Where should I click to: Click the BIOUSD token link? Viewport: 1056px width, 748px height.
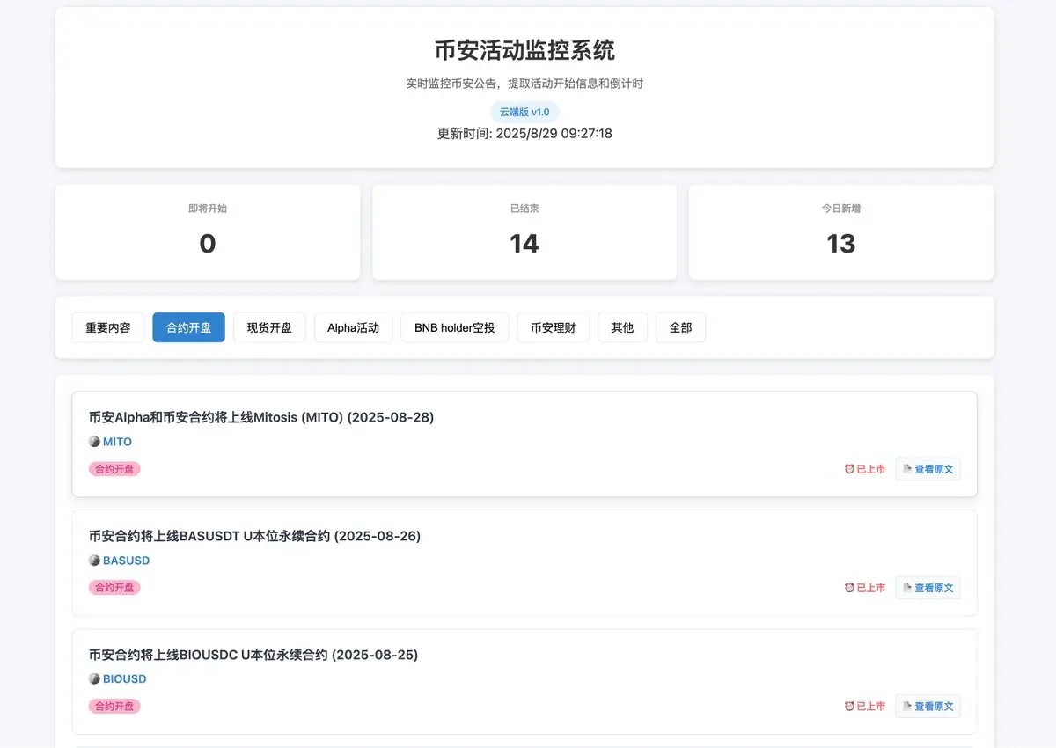click(124, 679)
